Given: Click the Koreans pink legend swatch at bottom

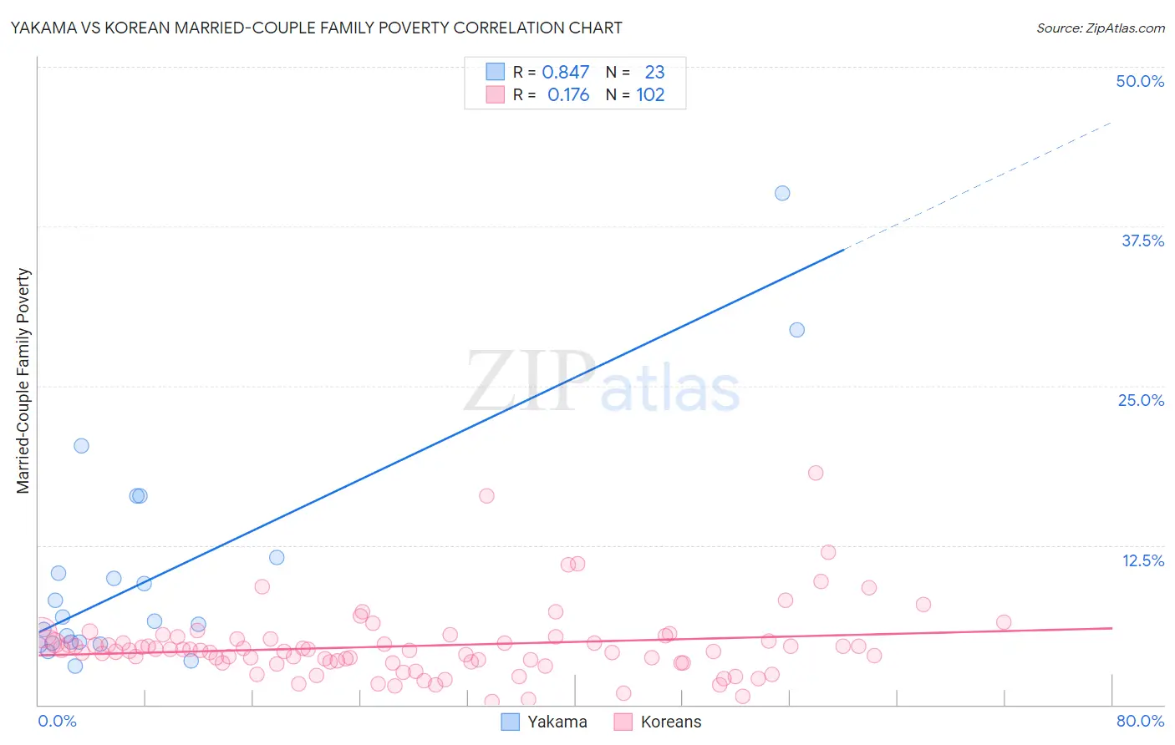Looking at the screenshot, I should 623,722.
